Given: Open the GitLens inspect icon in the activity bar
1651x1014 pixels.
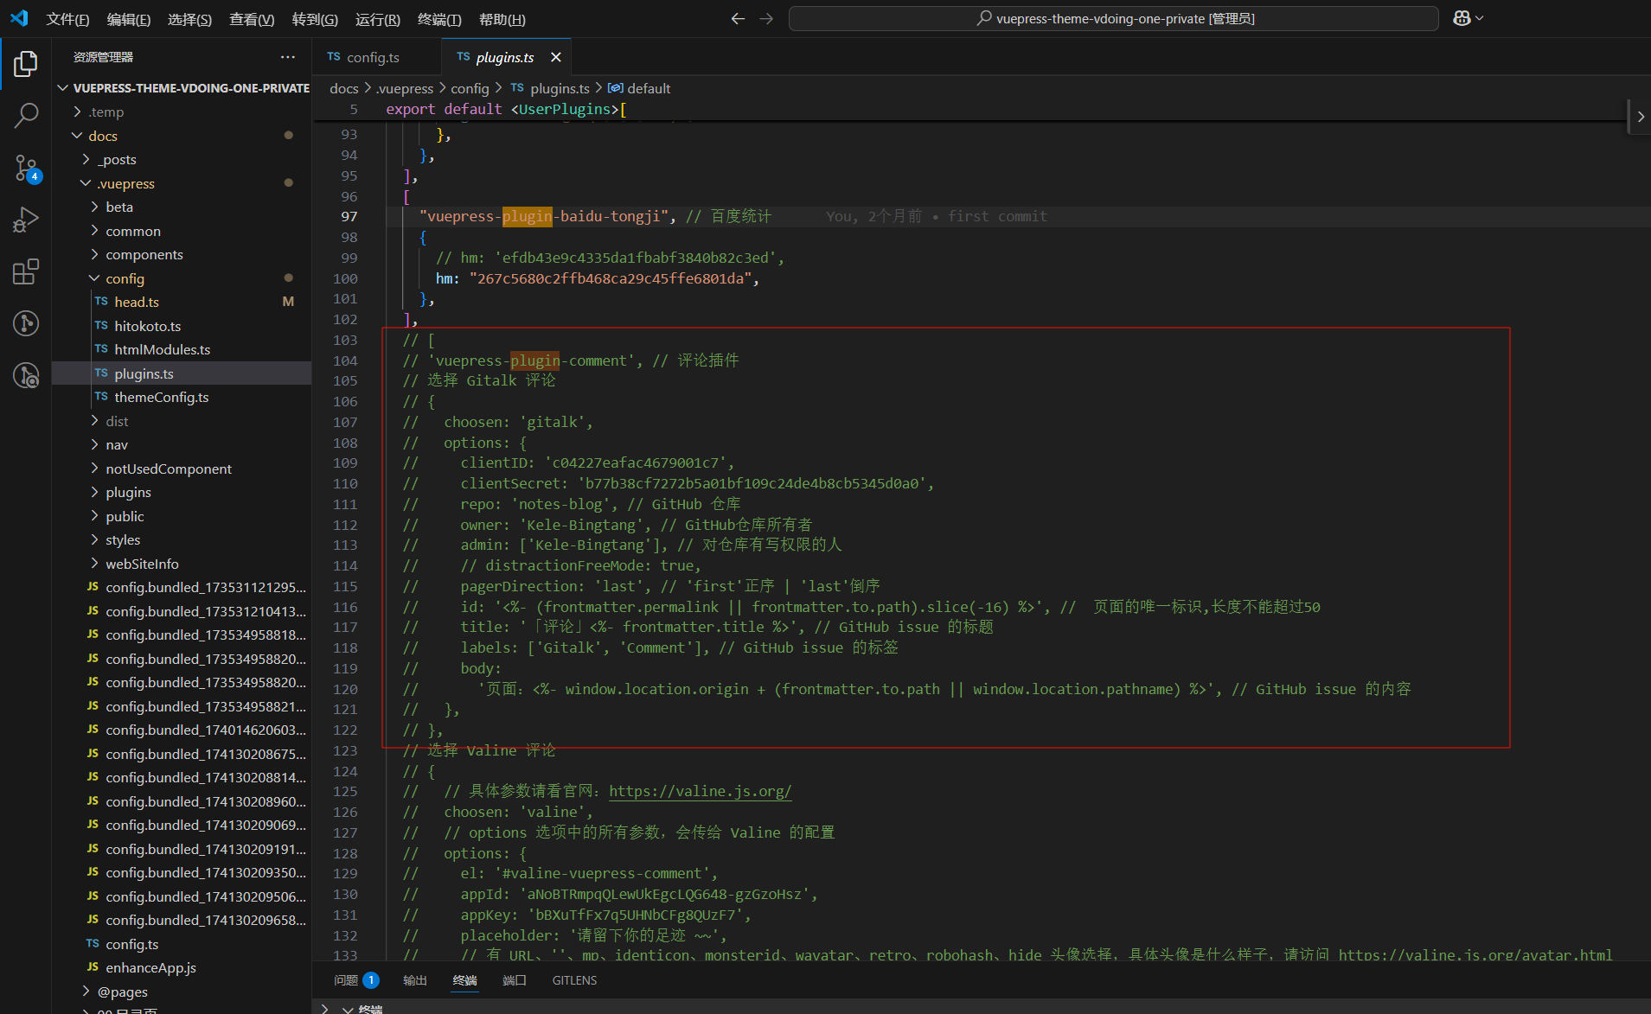Looking at the screenshot, I should point(26,375).
